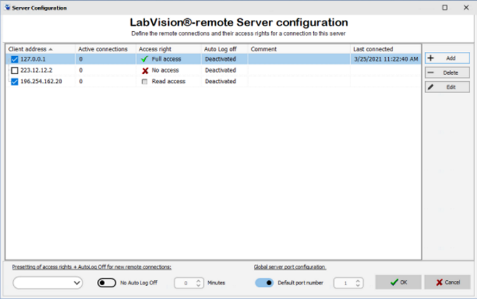Click the Delete button
The height and width of the screenshot is (299, 477).
click(x=447, y=72)
